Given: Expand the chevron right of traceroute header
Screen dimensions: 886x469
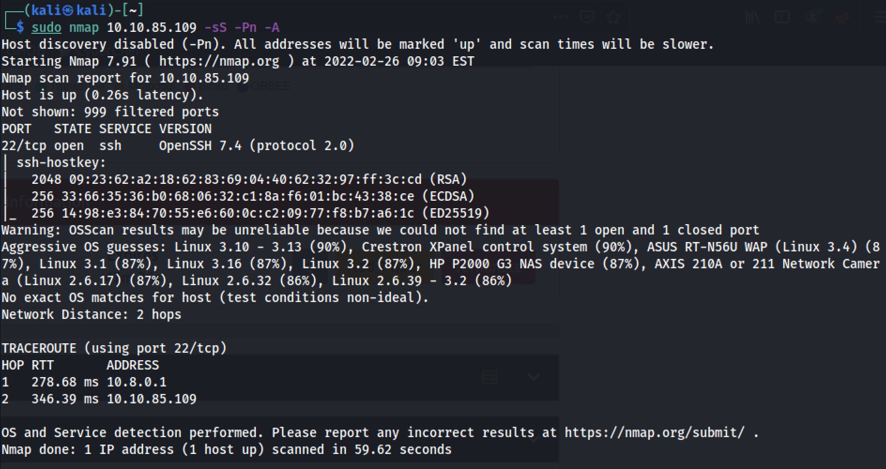Looking at the screenshot, I should click(534, 377).
